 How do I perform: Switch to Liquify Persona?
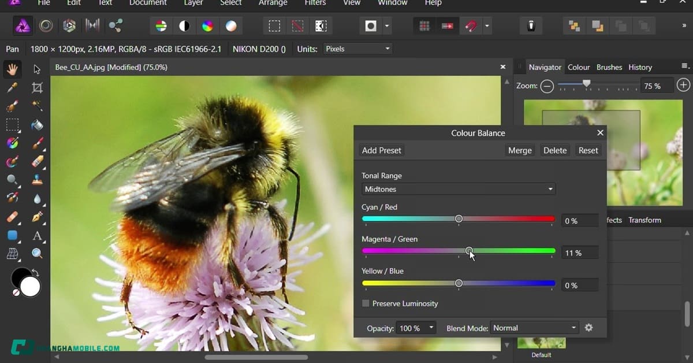[46, 25]
